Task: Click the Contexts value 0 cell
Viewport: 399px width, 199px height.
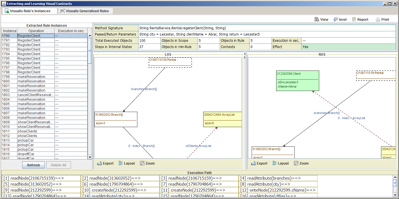Action: point(260,47)
